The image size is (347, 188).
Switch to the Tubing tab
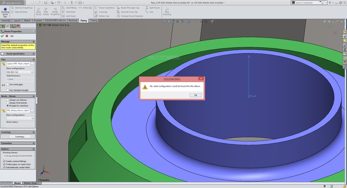94,21
